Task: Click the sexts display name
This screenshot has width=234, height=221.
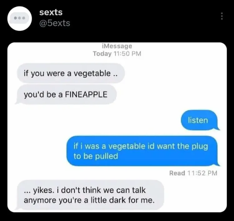Action: point(51,12)
